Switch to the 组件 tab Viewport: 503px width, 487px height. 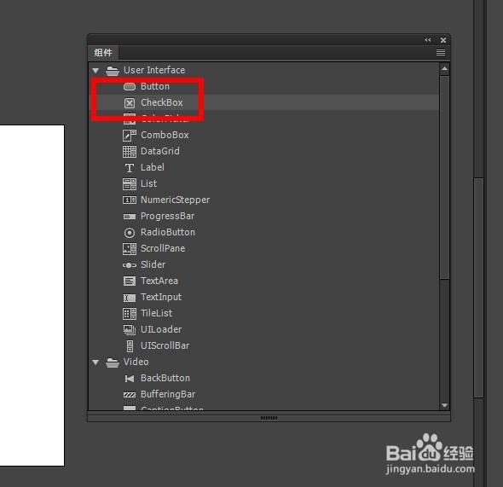(x=103, y=52)
